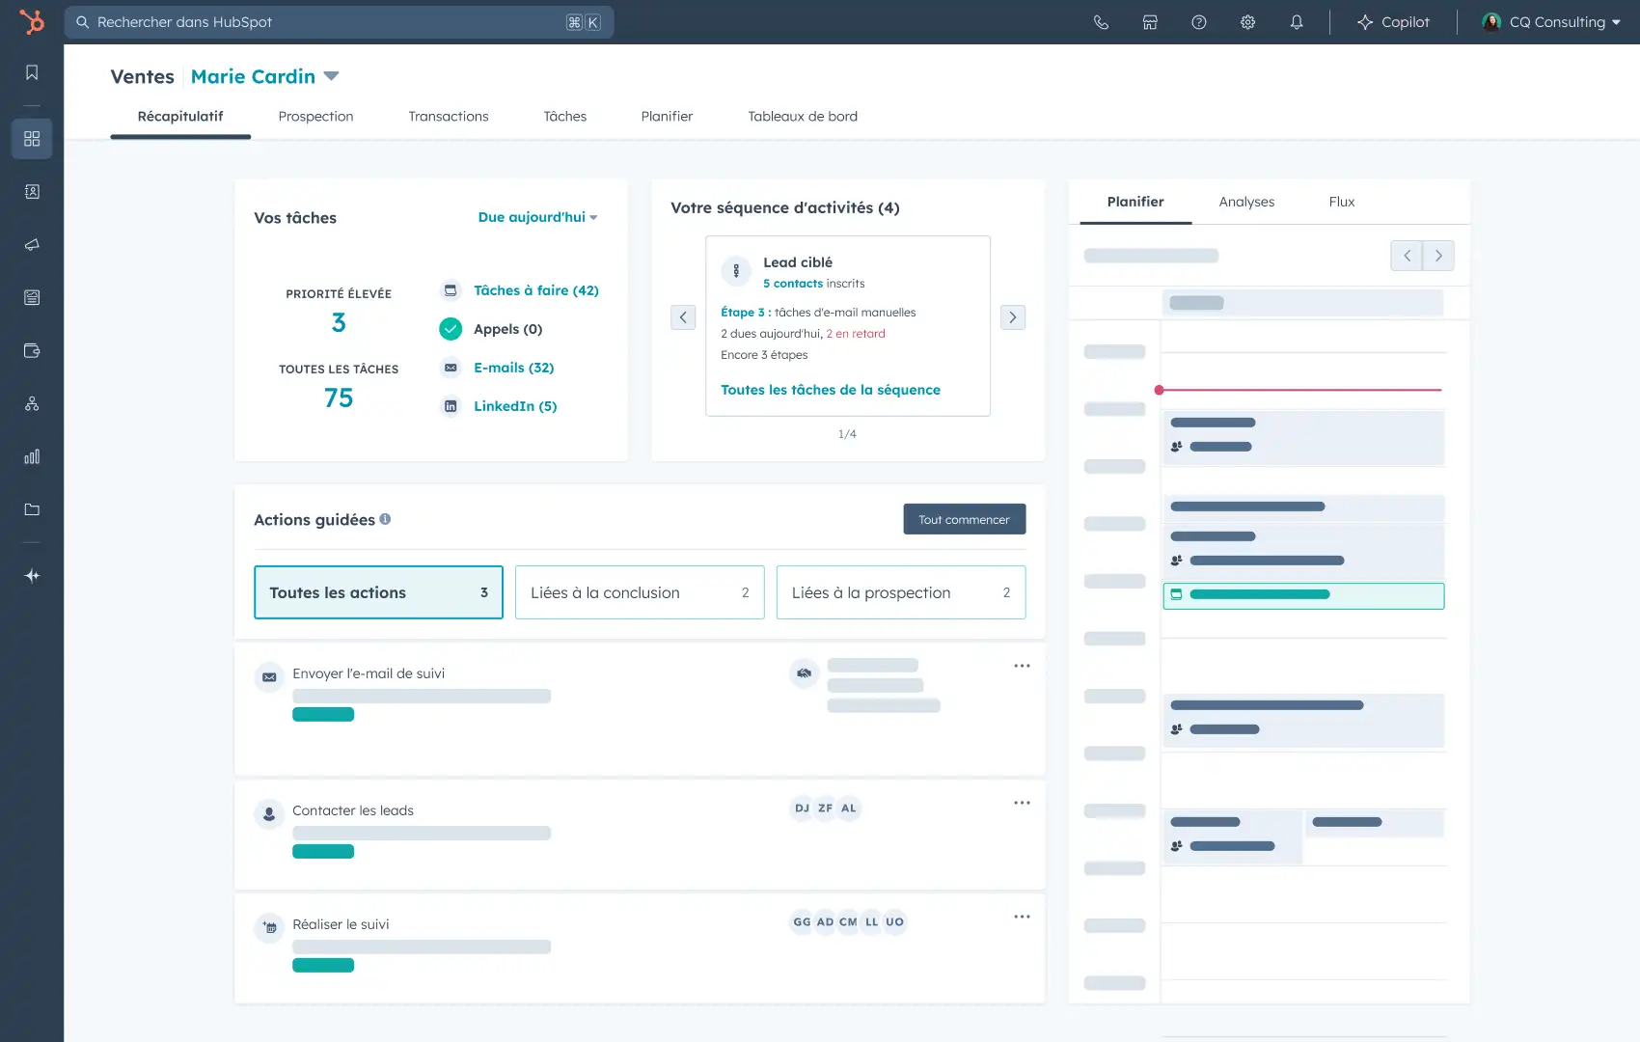Open the bookmarks icon in sidebar
Screen dimensions: 1640x1042
coord(32,72)
